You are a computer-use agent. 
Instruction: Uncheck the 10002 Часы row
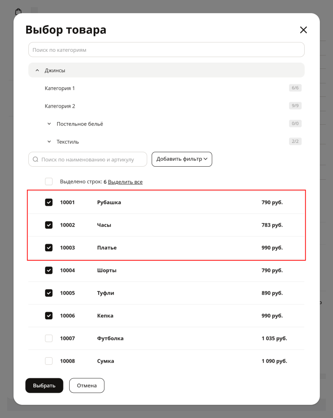point(49,225)
